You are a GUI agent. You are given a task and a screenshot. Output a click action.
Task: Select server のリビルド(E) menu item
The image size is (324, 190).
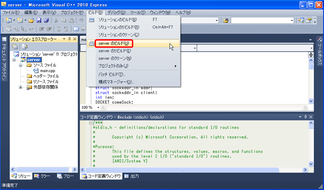[133, 51]
